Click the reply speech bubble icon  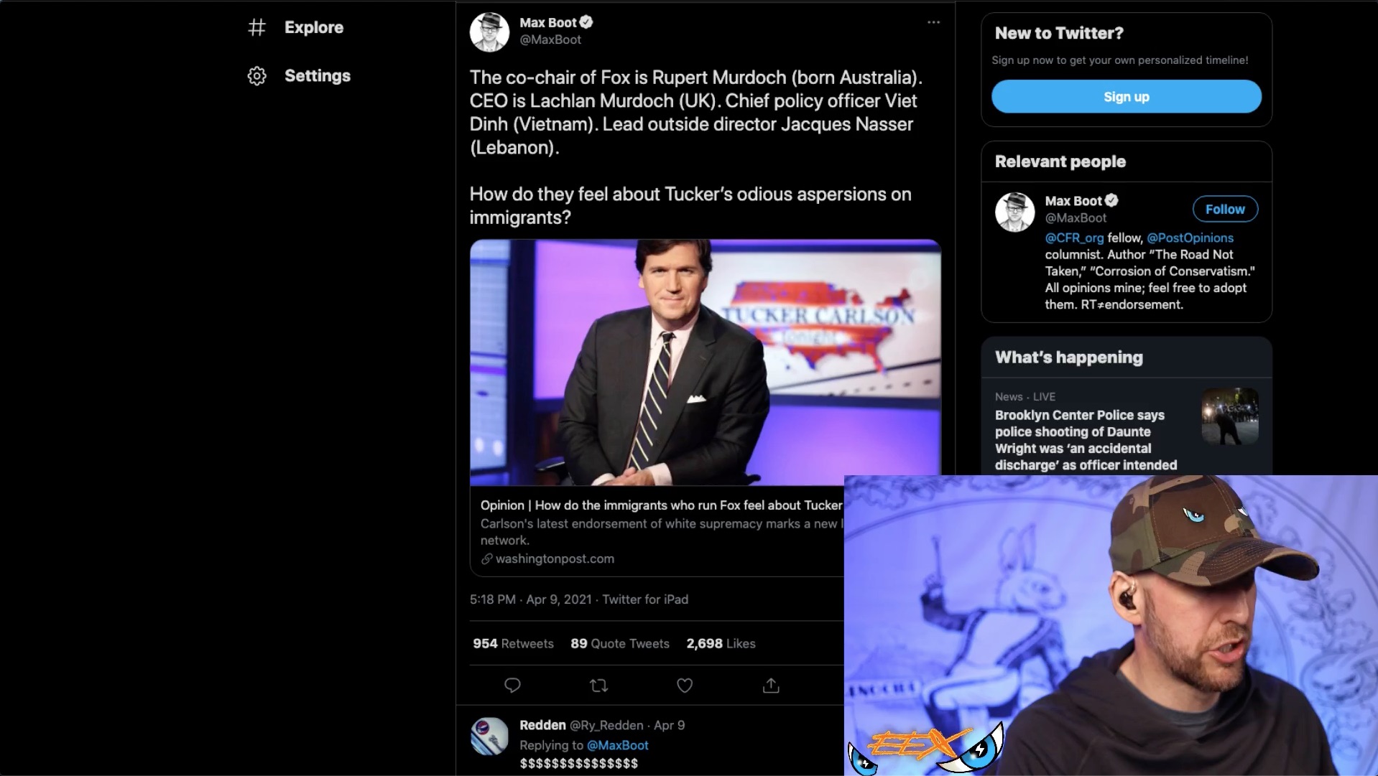[x=512, y=686]
